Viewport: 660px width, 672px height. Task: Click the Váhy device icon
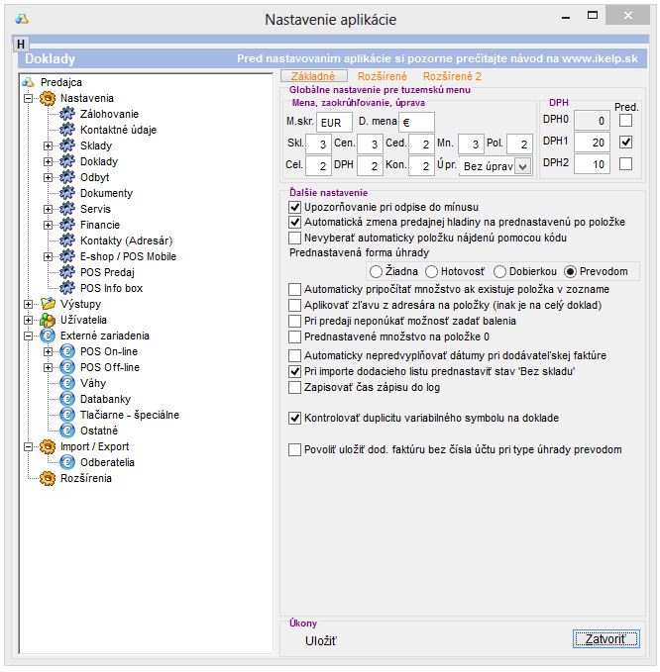(67, 383)
